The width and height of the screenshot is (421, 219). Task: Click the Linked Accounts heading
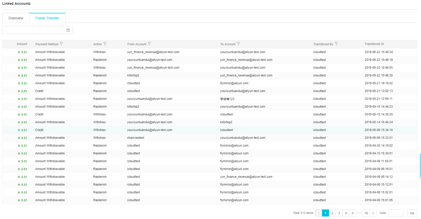(x=16, y=4)
